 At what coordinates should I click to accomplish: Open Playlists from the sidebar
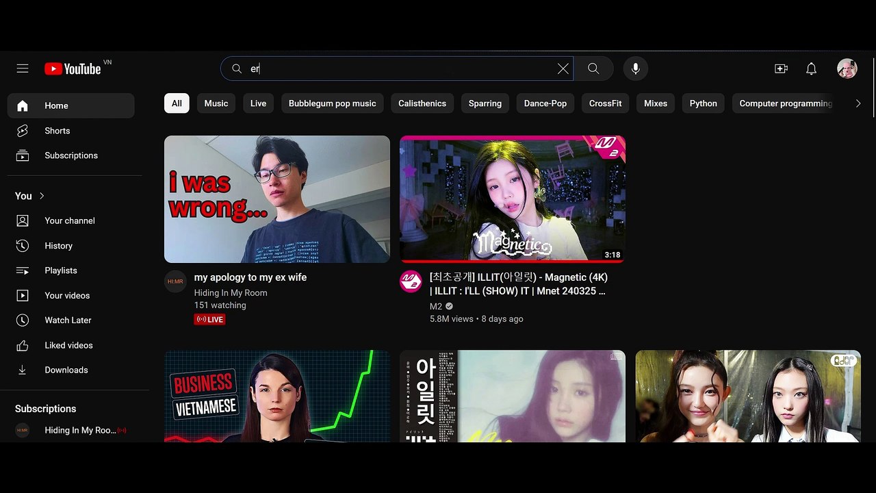[x=71, y=270]
